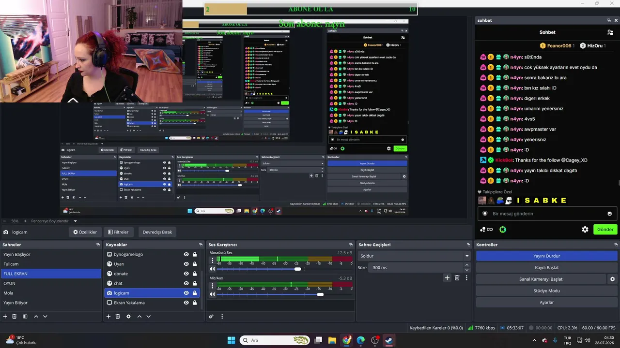Viewport: 620px width, 348px height.
Task: Toggle visibility of logicam source
Action: 186,293
